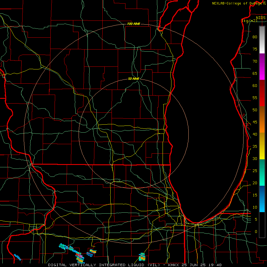Click the 0 value on the scale
267x267 pixels.
(256, 232)
